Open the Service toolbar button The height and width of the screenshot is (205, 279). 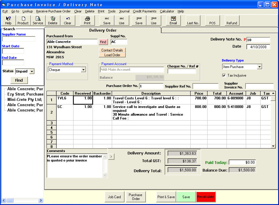[38, 21]
